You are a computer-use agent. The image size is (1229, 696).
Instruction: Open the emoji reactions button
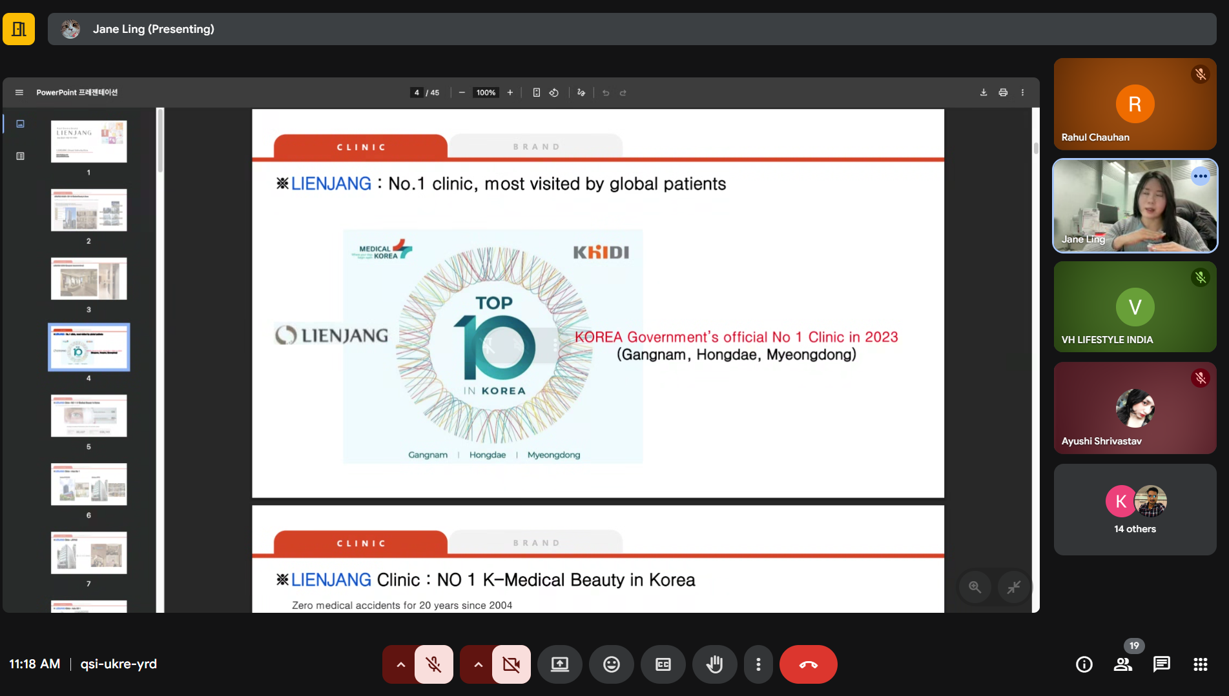(x=611, y=664)
